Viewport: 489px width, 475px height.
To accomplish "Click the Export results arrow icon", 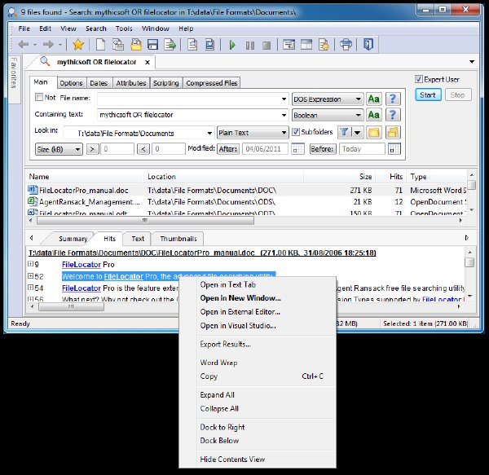I will [x=170, y=45].
